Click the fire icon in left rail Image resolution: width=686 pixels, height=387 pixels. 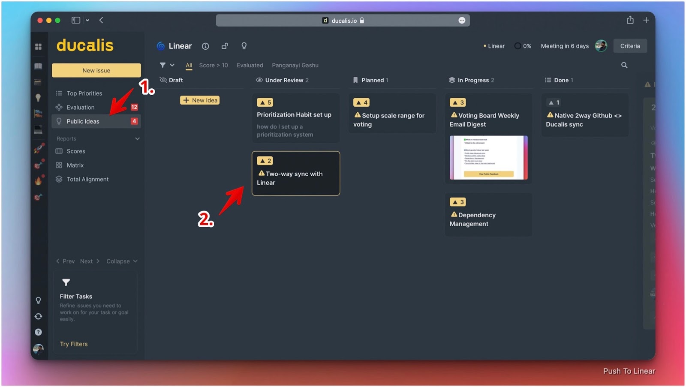[x=39, y=180]
